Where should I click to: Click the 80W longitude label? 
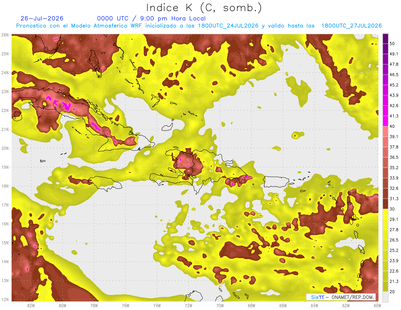tap(62, 306)
